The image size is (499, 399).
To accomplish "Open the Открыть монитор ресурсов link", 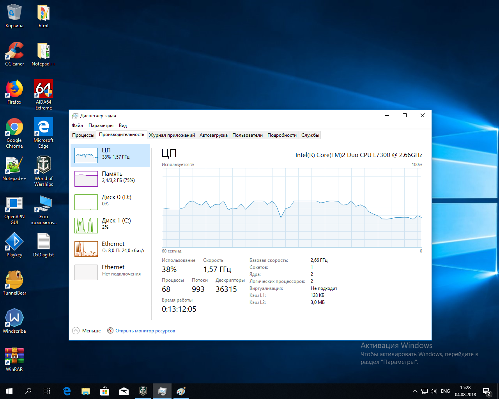I will tap(145, 331).
